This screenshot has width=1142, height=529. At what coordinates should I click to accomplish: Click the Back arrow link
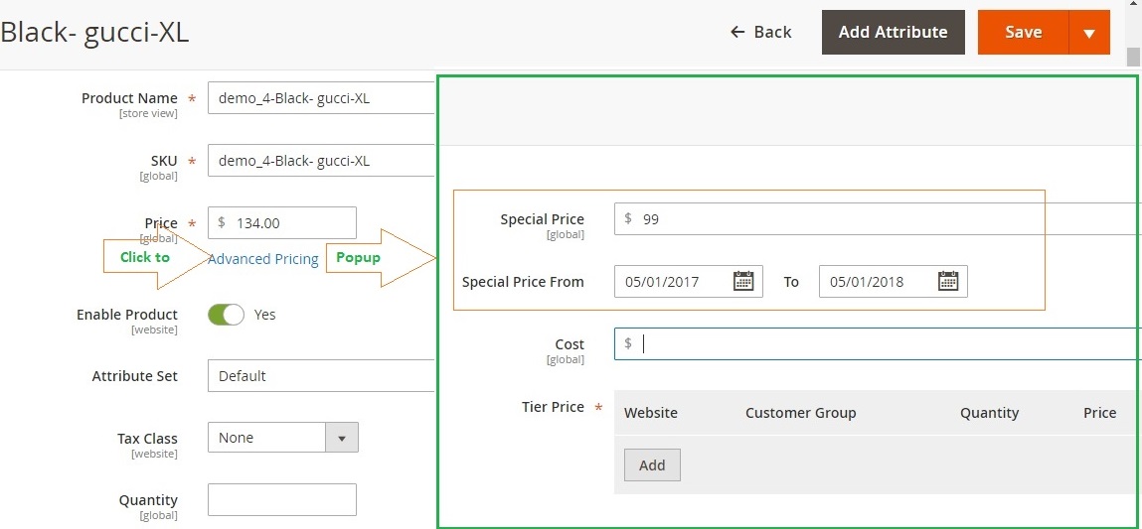pyautogui.click(x=760, y=32)
